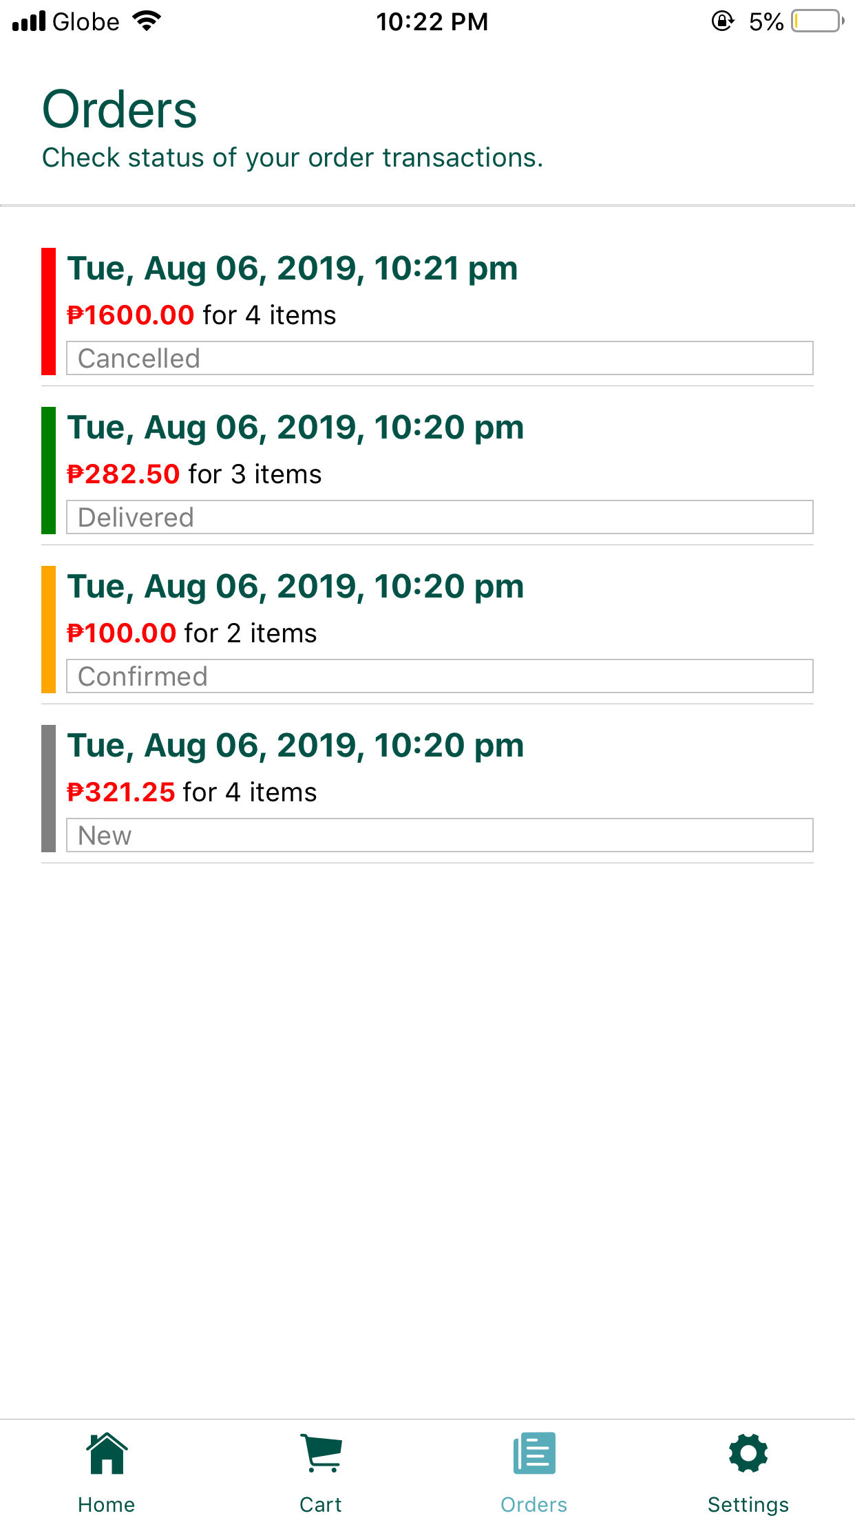This screenshot has width=855, height=1520.
Task: Click the red Cancelled status color bar
Action: click(x=48, y=311)
